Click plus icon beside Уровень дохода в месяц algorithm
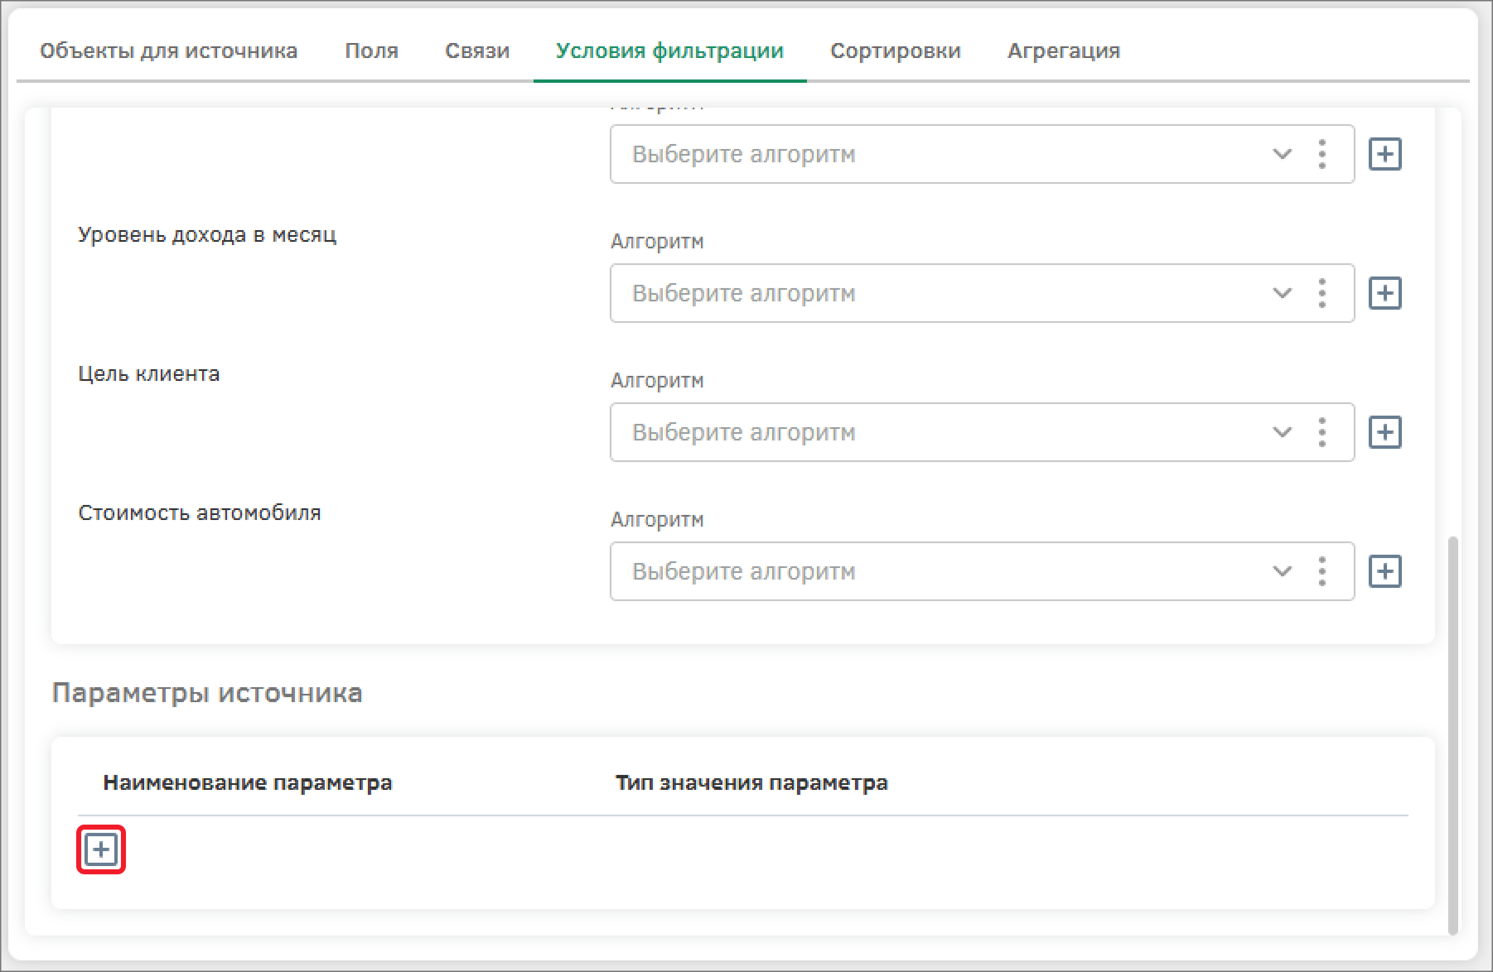This screenshot has height=972, width=1493. coord(1384,293)
